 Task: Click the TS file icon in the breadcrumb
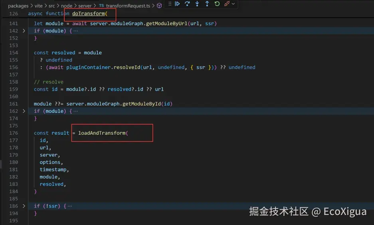point(101,6)
